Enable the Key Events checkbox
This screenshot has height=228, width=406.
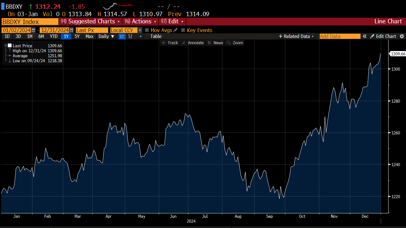(x=183, y=30)
